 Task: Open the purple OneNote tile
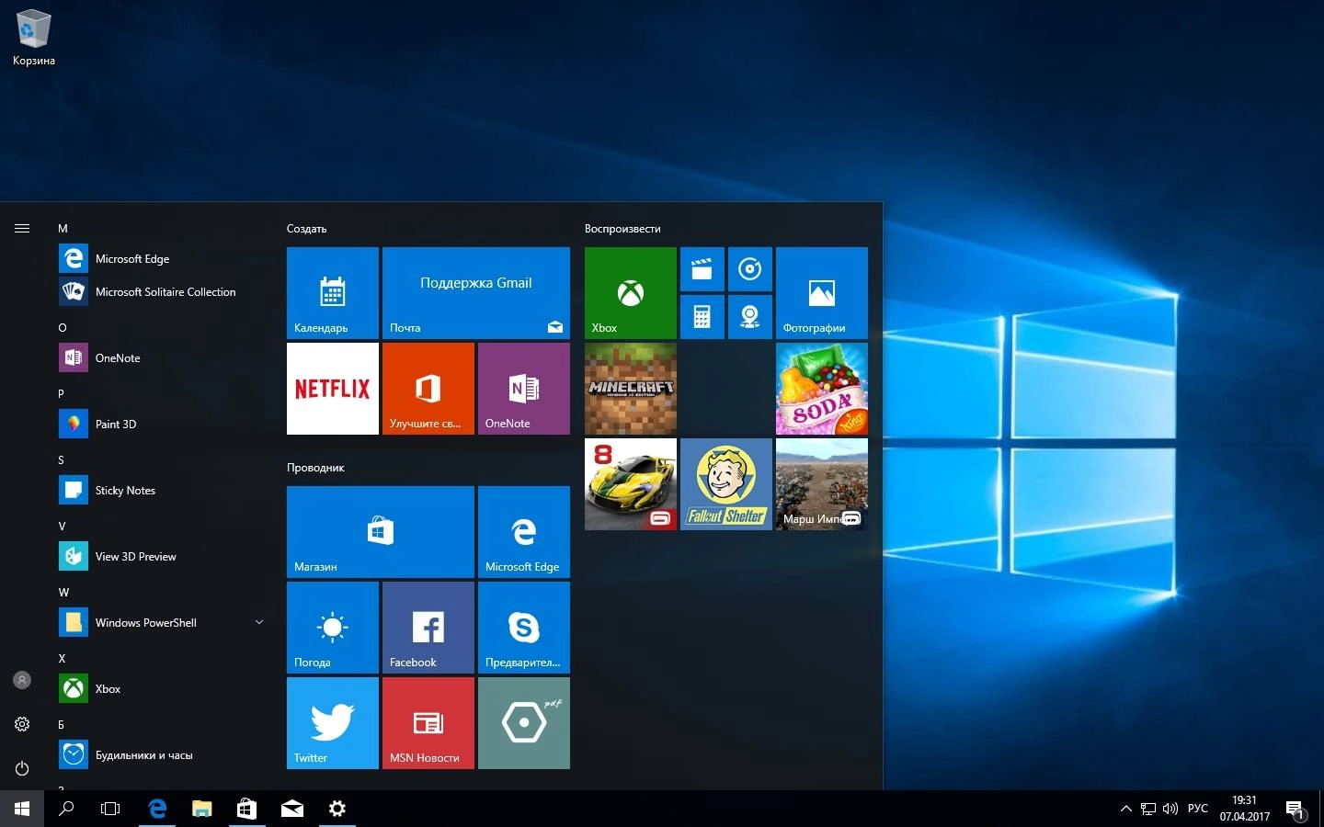point(524,389)
